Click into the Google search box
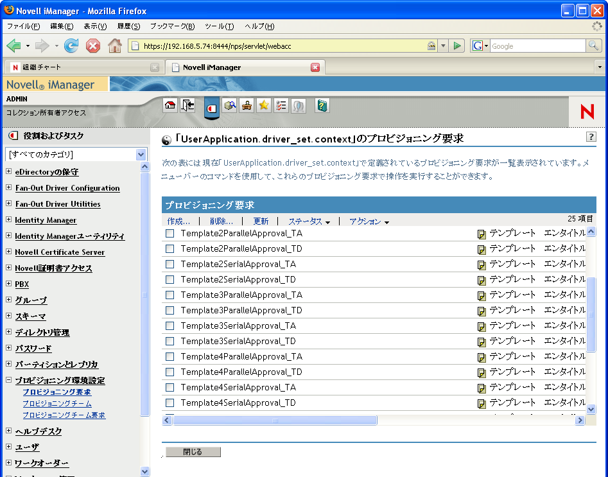This screenshot has width=608, height=477. [x=538, y=46]
